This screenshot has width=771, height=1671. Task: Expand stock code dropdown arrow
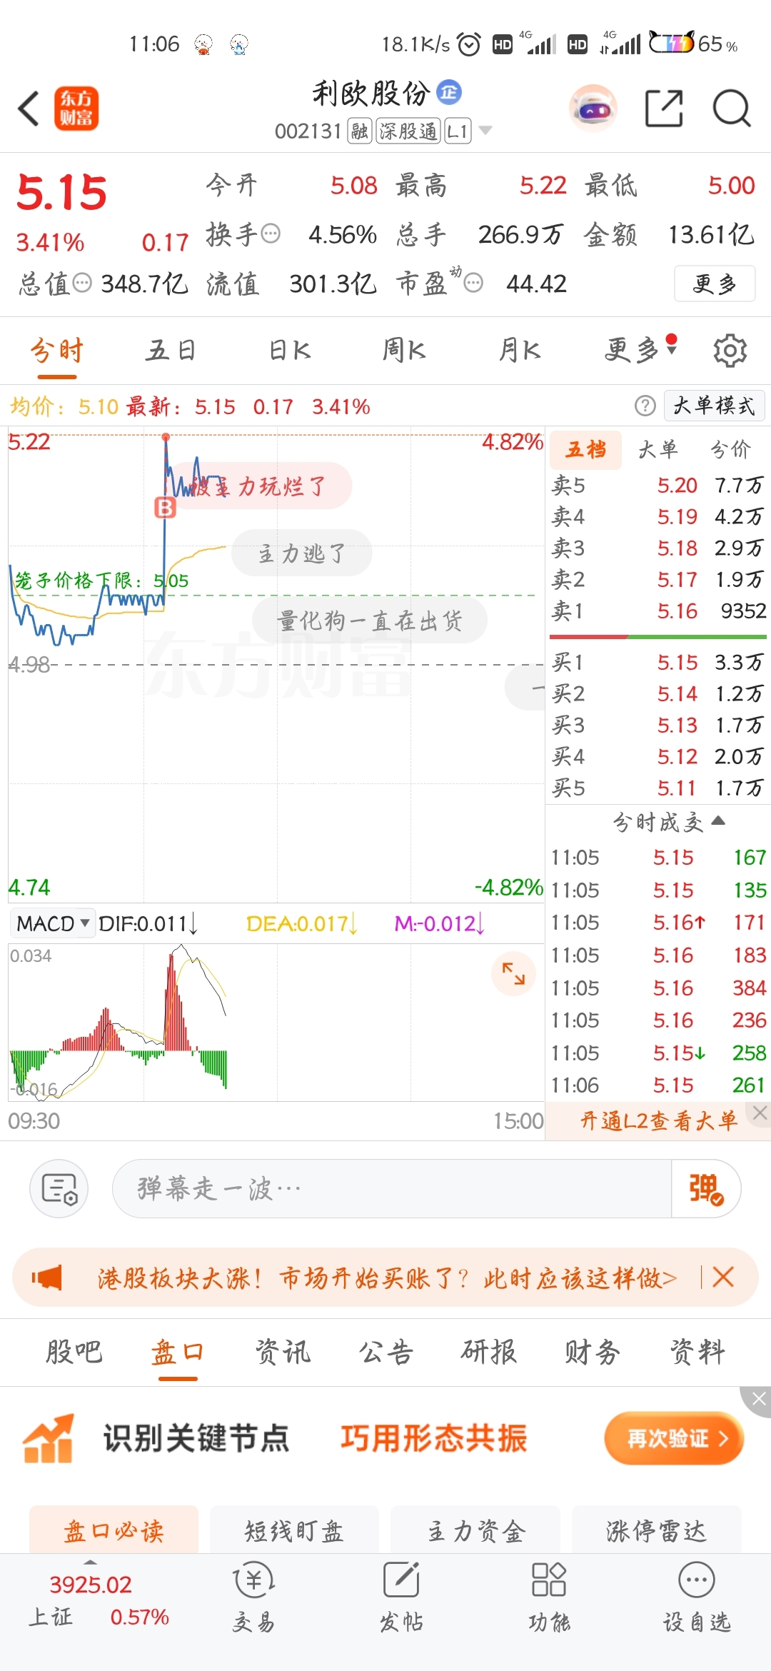[x=485, y=131]
